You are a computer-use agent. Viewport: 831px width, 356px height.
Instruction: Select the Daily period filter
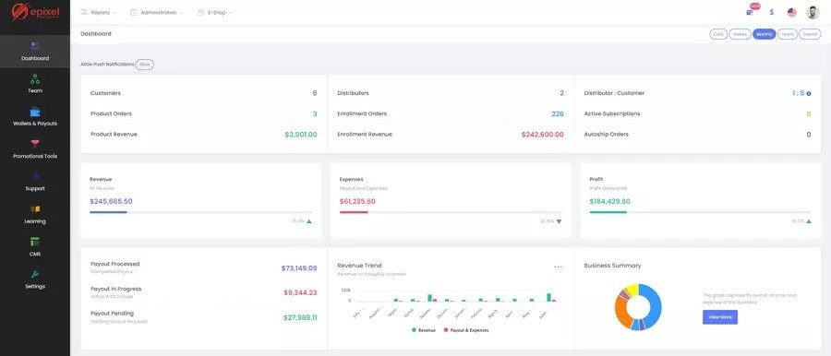click(718, 34)
